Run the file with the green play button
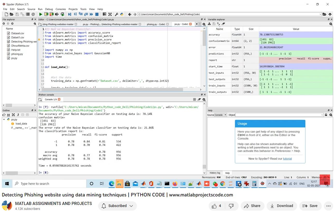This screenshot has width=336, height=214. click(41, 14)
